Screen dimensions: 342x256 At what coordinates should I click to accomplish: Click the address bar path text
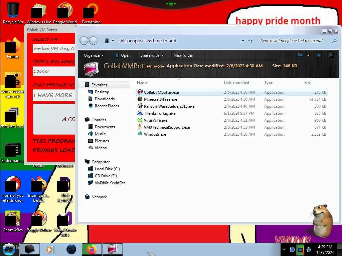coord(147,41)
